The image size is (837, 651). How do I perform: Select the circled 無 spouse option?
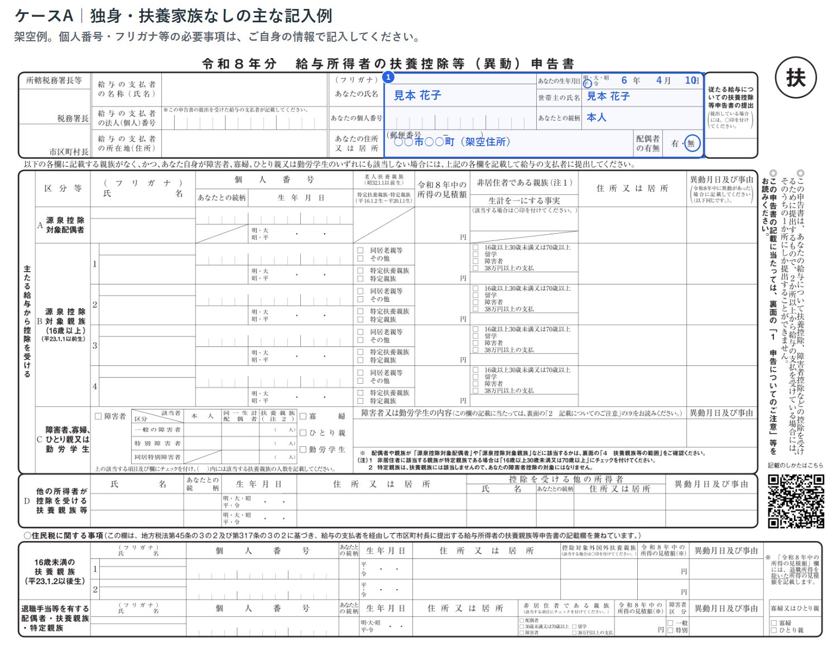coord(691,143)
